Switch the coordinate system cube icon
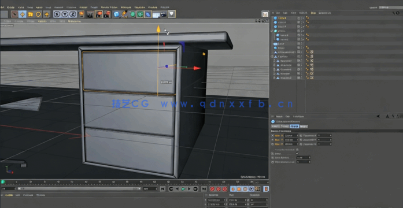The height and width of the screenshot is (208, 403). point(81,14)
